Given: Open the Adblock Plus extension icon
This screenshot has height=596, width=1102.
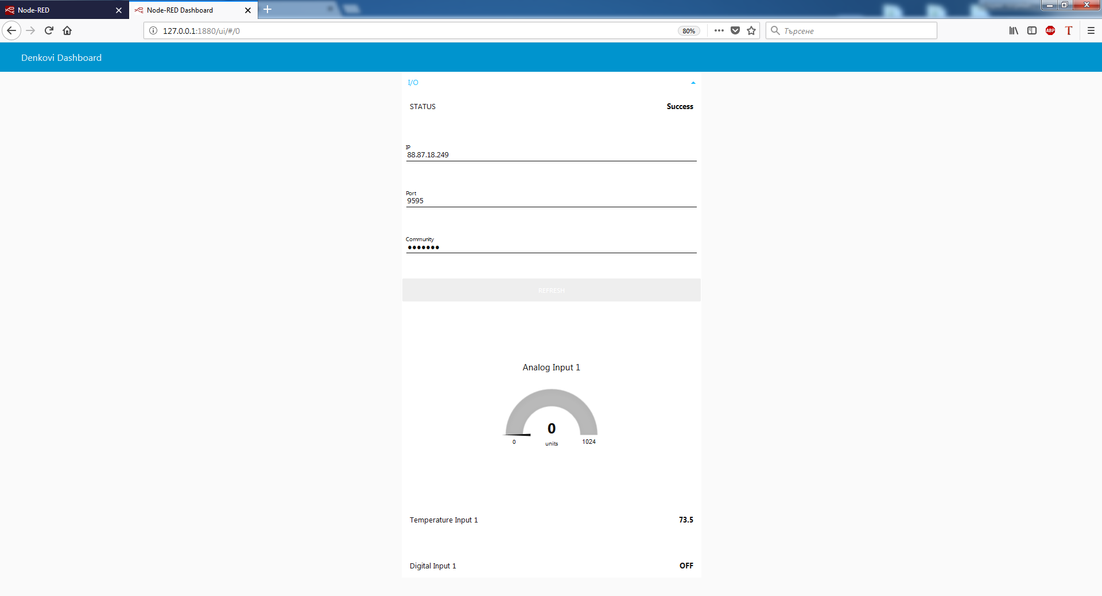Looking at the screenshot, I should 1050,30.
